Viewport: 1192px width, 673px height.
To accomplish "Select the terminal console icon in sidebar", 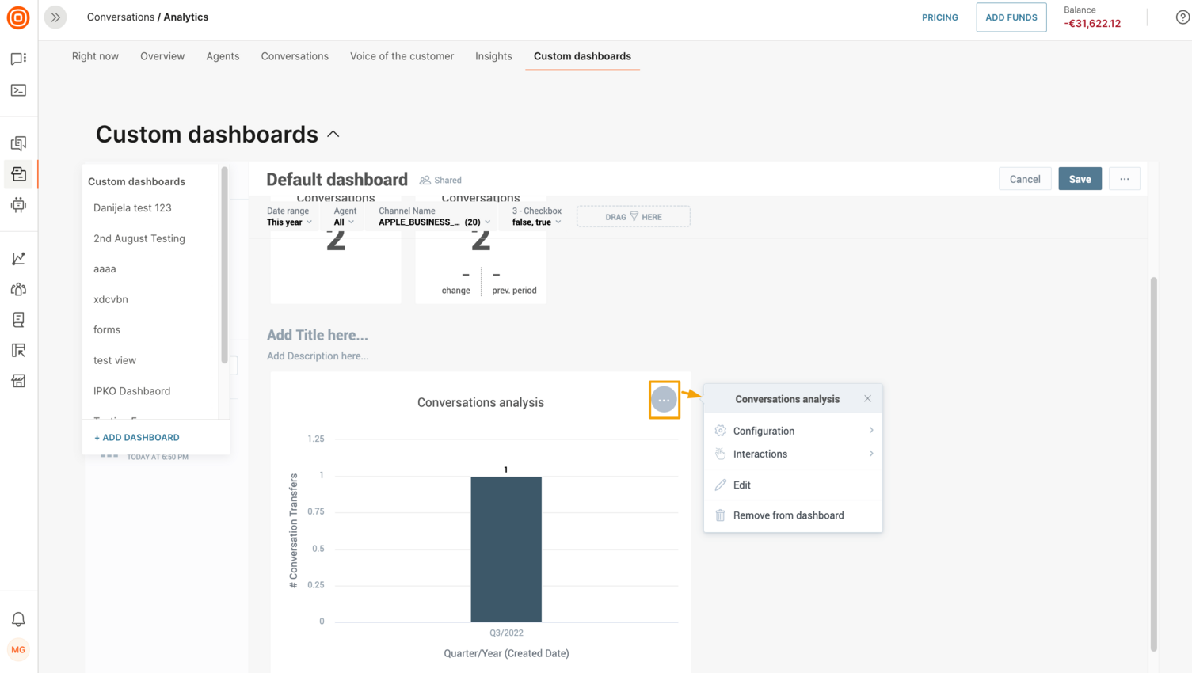I will tap(18, 89).
